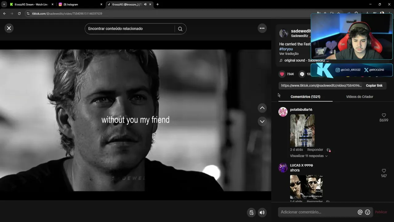Open potatisbullar16's profile avatar
Viewport: 394px width, 222px height.
click(x=283, y=112)
